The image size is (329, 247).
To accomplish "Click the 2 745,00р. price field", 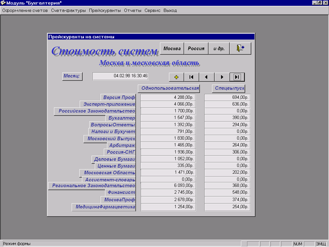I will 168,193.
